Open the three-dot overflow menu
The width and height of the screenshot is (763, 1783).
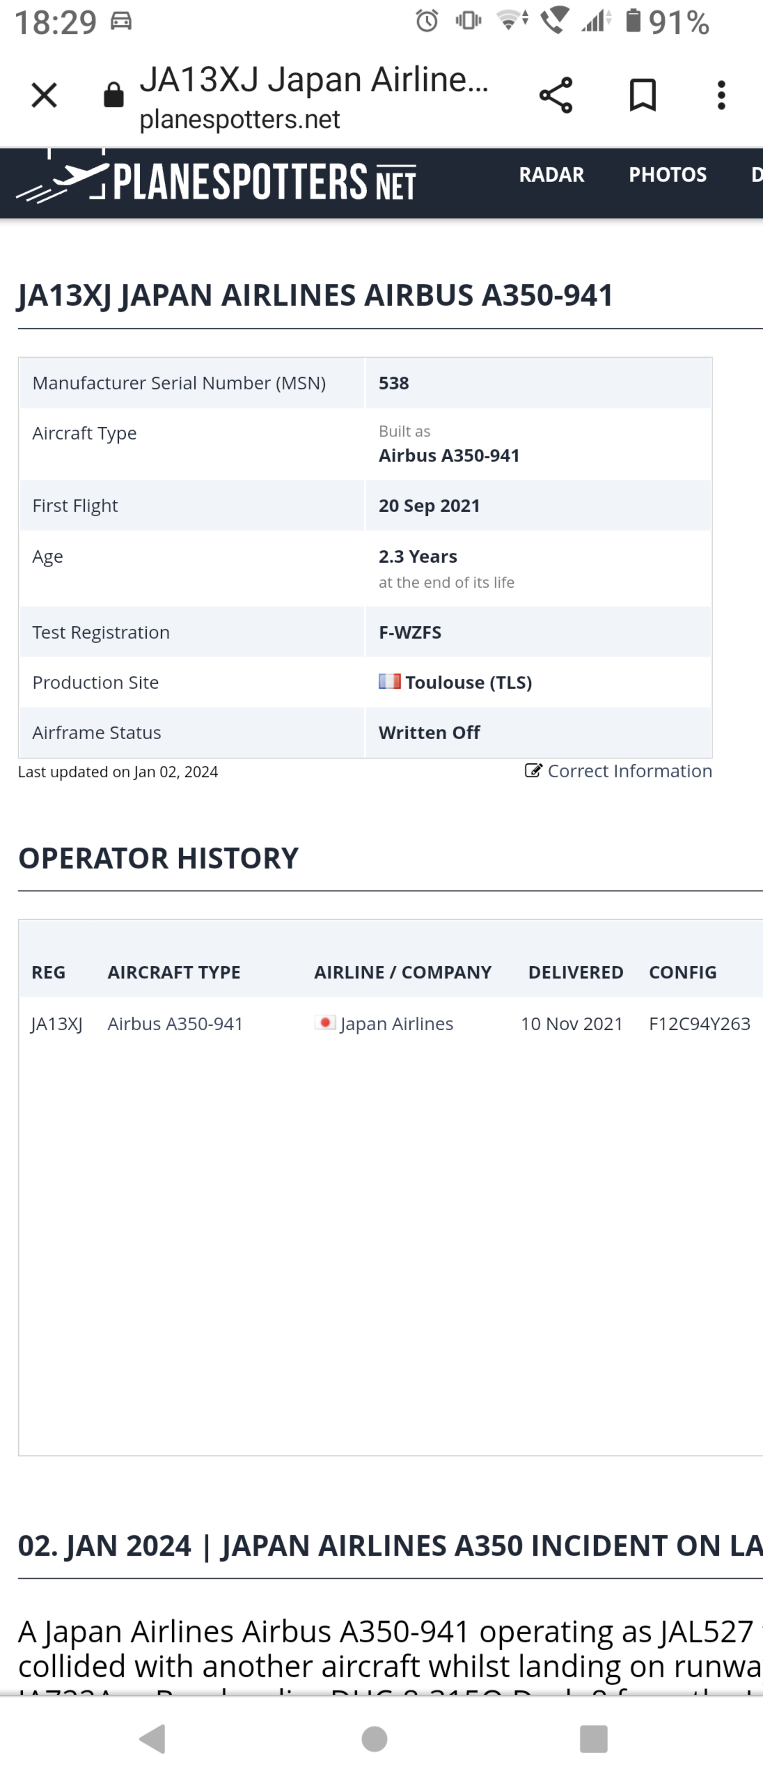(721, 95)
